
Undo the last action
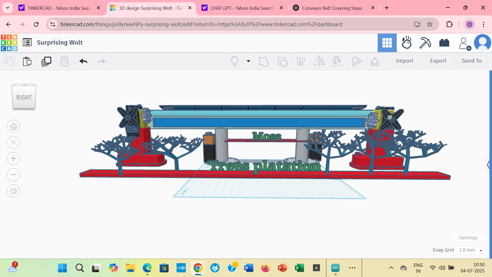83,61
